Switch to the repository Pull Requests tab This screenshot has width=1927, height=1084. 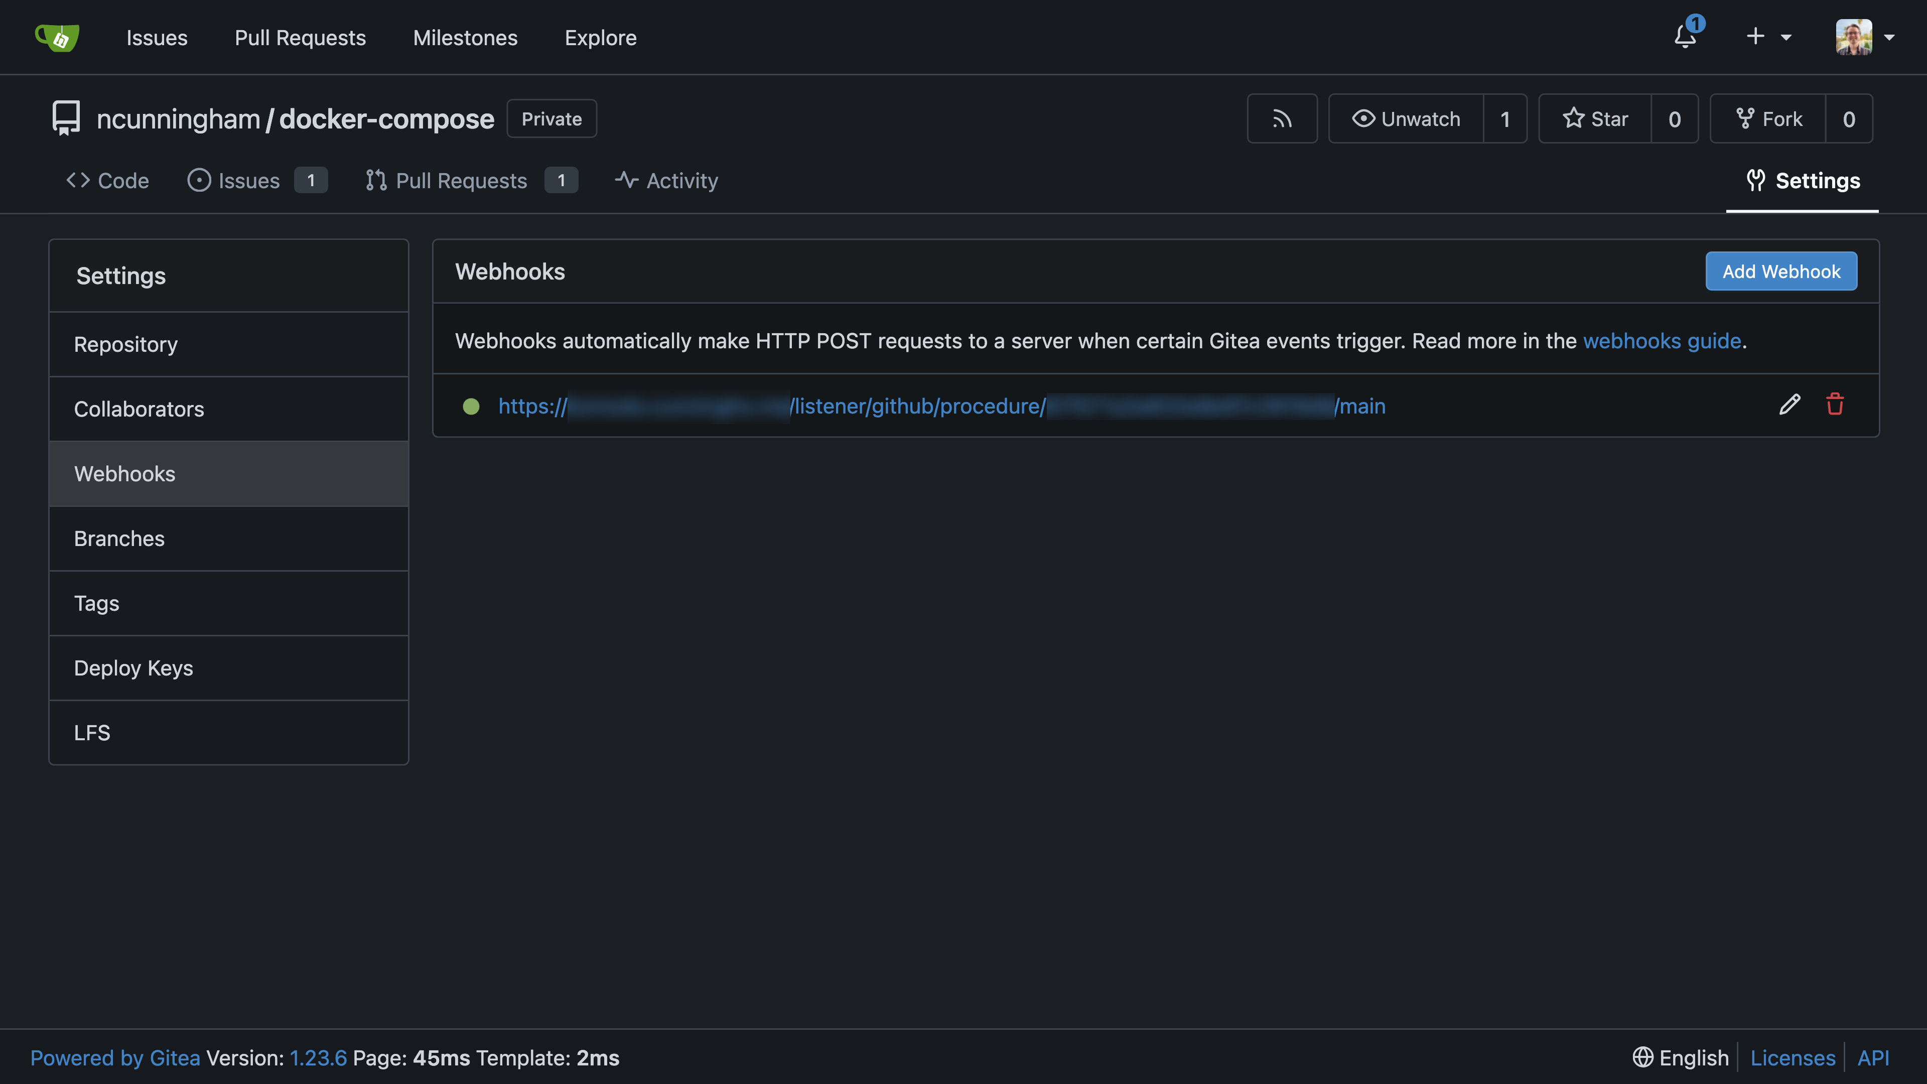[471, 180]
